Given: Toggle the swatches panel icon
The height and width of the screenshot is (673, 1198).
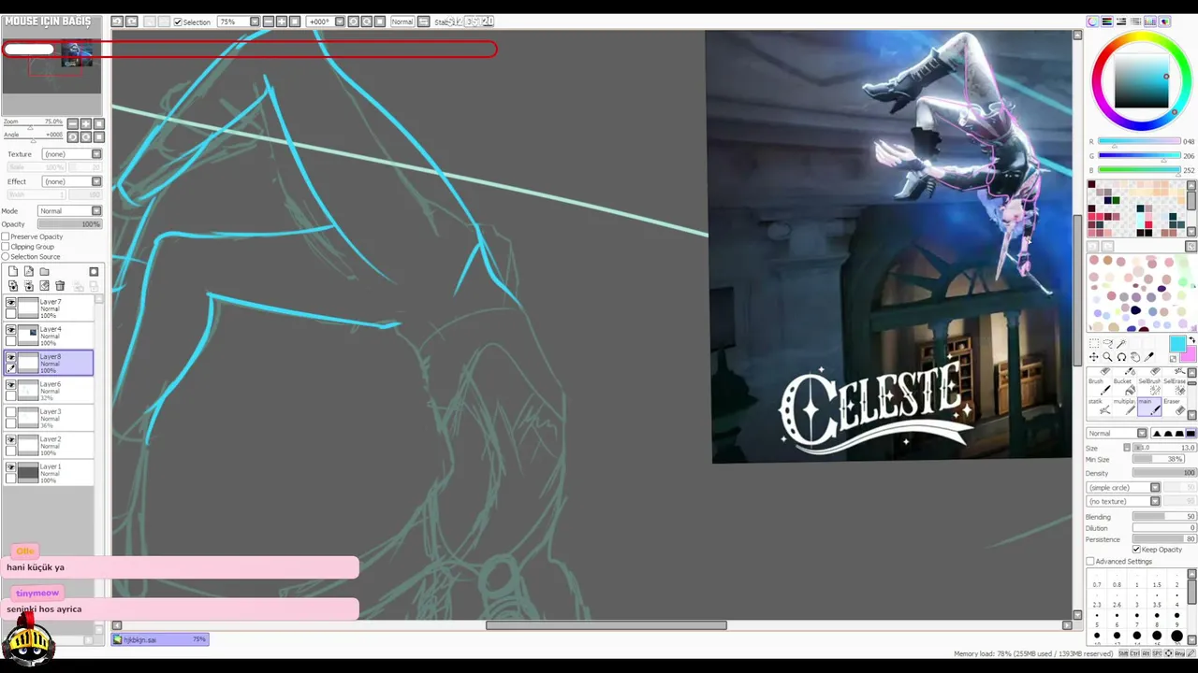Looking at the screenshot, I should tap(1150, 21).
